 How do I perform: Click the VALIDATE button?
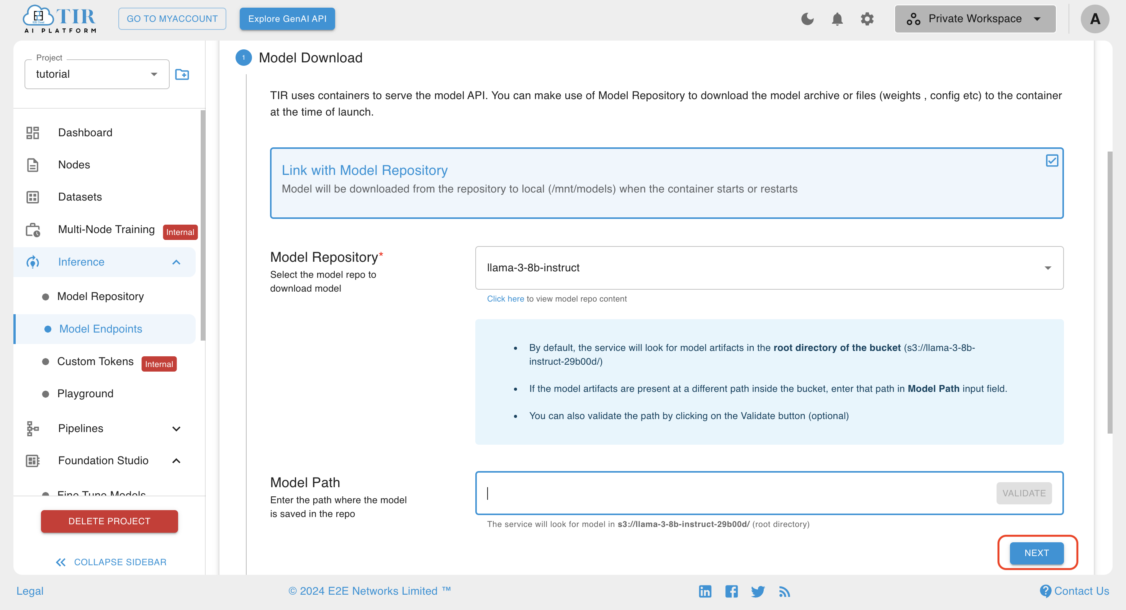(1024, 493)
